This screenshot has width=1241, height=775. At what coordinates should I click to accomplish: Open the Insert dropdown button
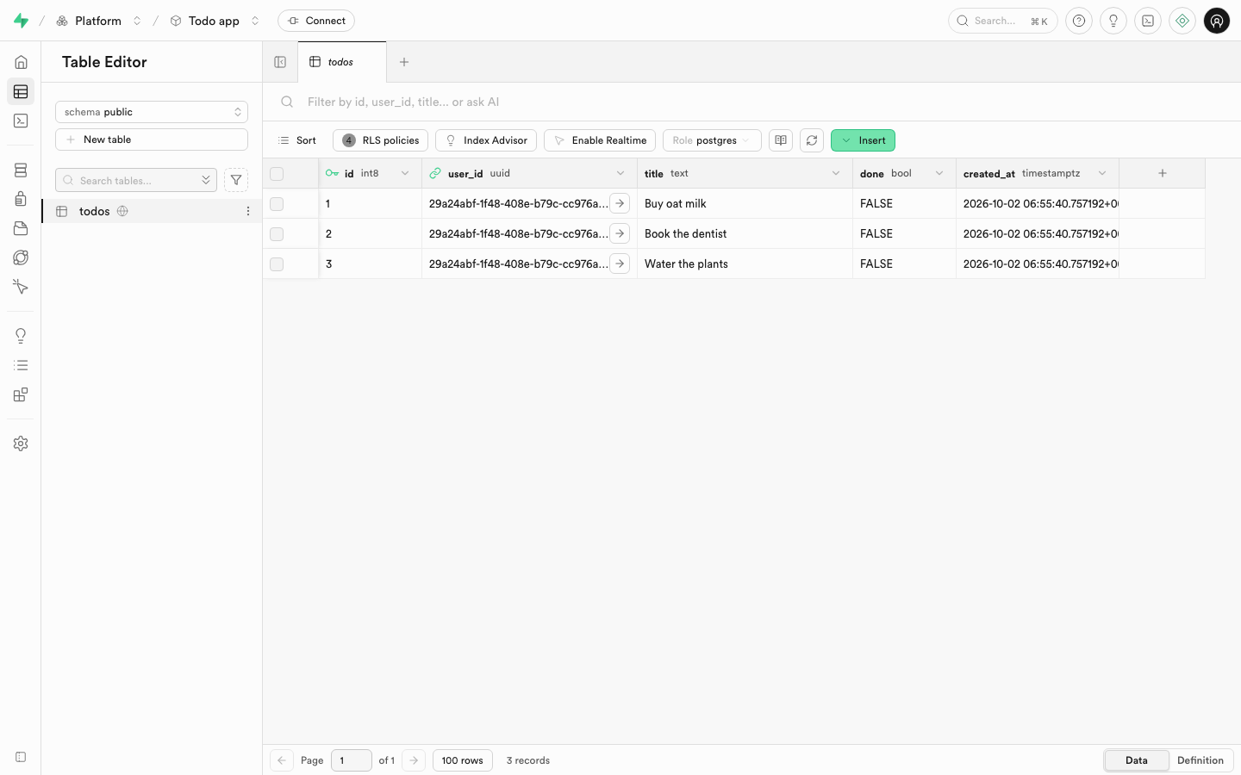pyautogui.click(x=863, y=140)
